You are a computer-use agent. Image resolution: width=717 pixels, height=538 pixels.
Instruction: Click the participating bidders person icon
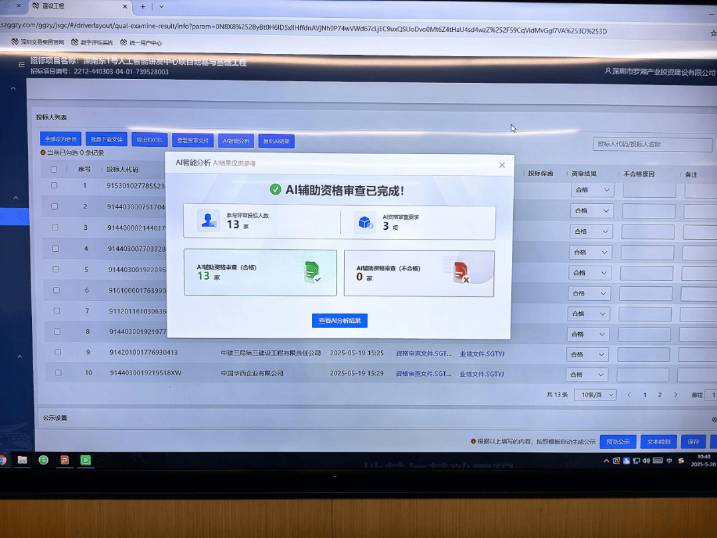[208, 221]
